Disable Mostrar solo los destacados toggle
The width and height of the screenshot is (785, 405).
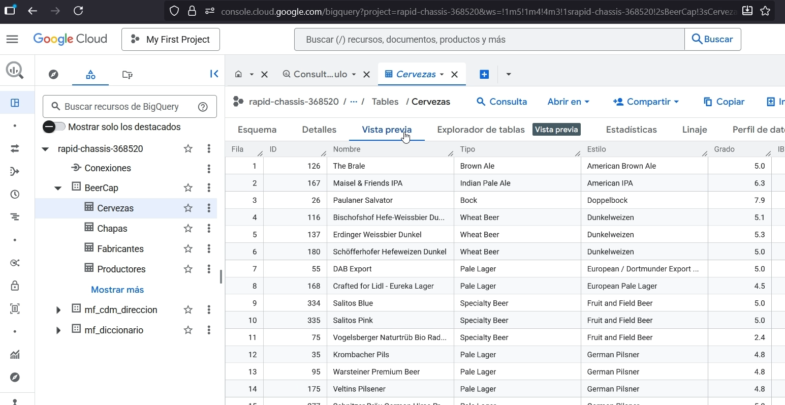pos(53,127)
